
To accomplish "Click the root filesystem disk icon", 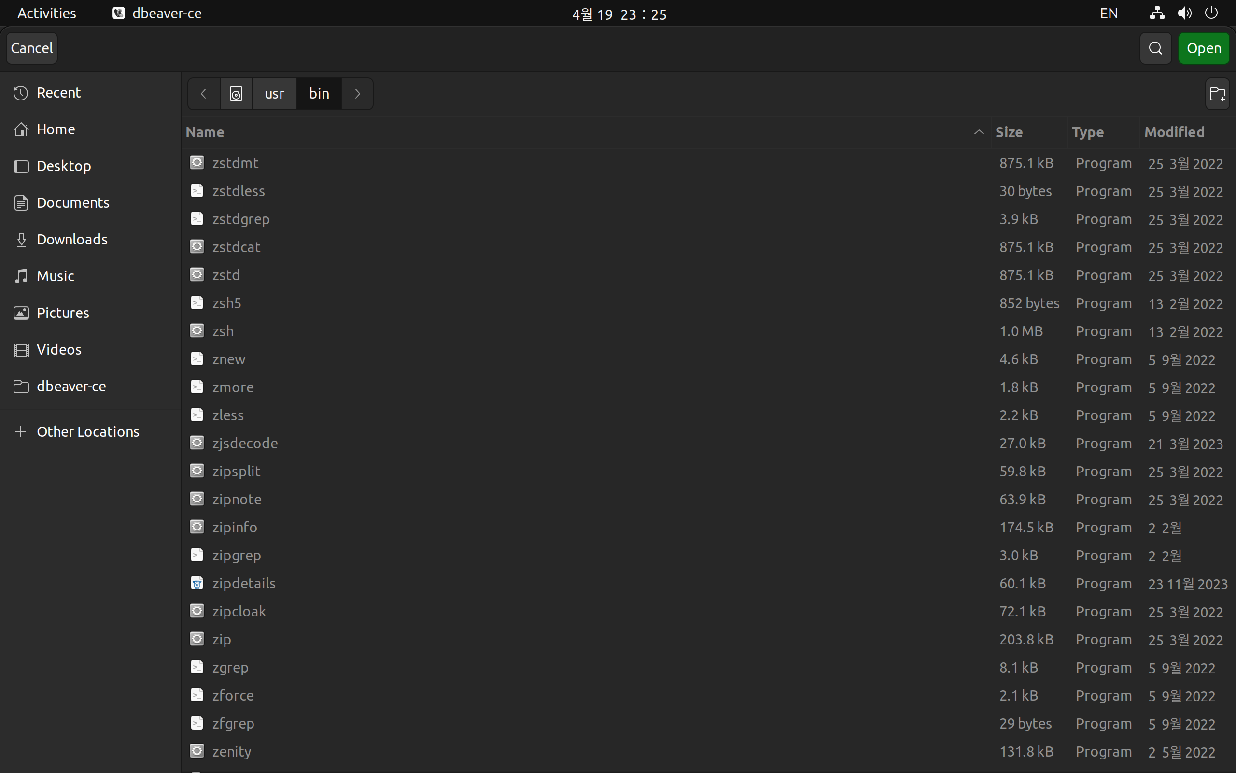I will (236, 94).
